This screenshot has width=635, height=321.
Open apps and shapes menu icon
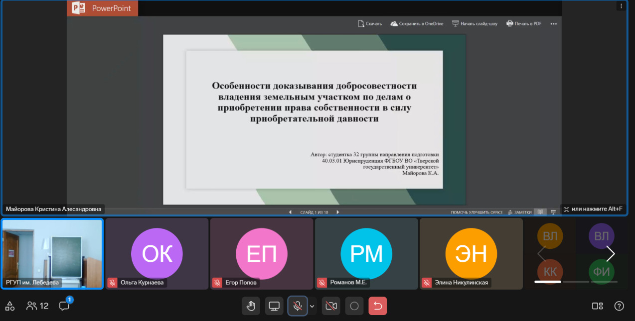tap(10, 306)
